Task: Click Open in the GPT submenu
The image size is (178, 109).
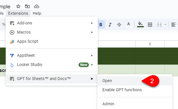Action: [x=135, y=81]
